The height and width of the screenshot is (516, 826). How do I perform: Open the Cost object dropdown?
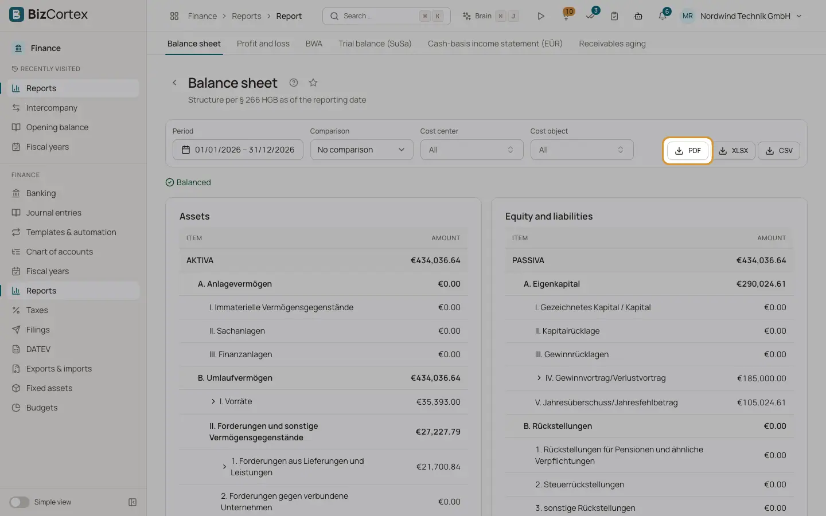pyautogui.click(x=582, y=150)
